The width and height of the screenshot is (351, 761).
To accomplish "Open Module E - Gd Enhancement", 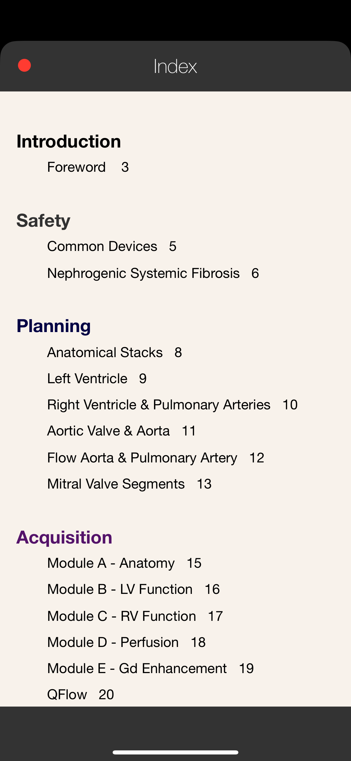I will point(150,668).
